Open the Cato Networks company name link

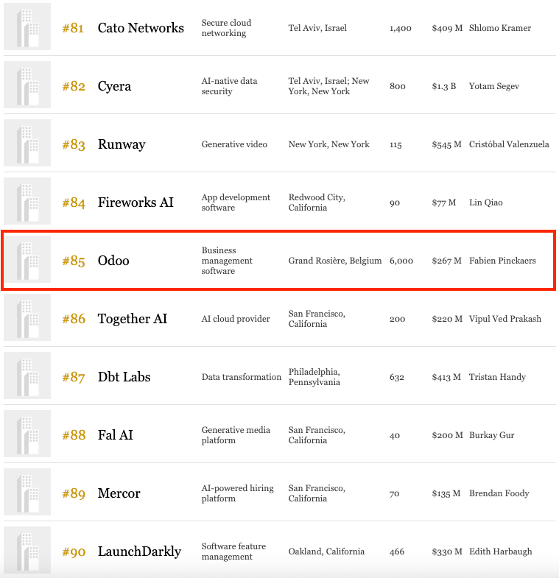click(141, 28)
